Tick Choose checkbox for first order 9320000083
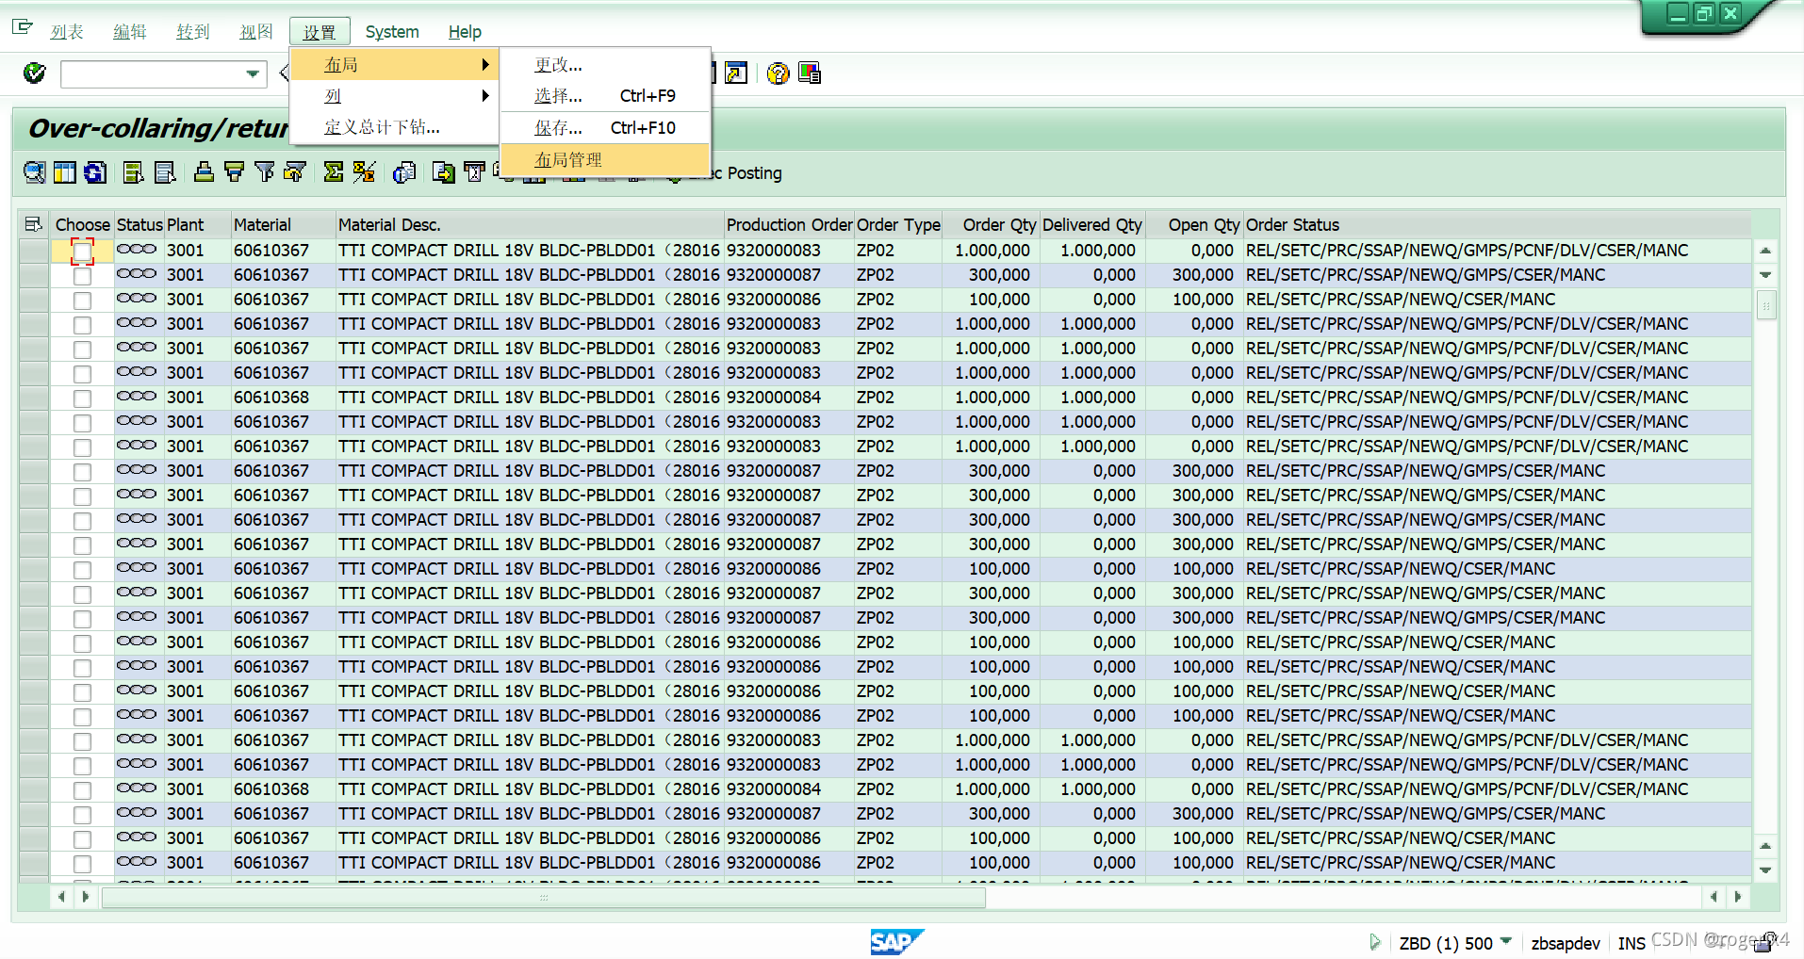Viewport: 1804px width, 959px height. 83,252
